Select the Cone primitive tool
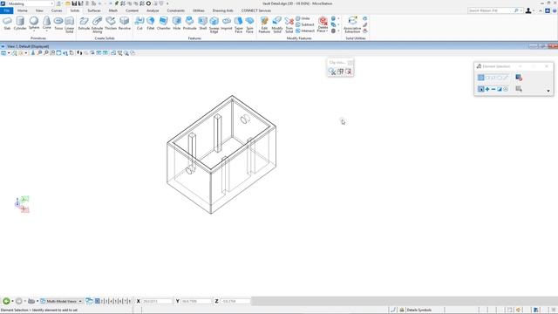 coord(46,23)
